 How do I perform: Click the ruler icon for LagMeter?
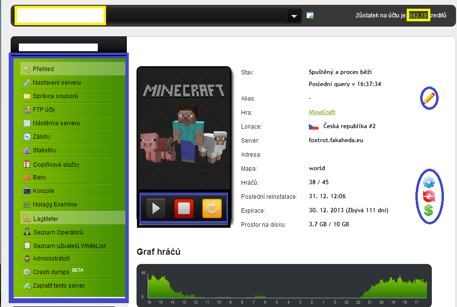coord(27,218)
